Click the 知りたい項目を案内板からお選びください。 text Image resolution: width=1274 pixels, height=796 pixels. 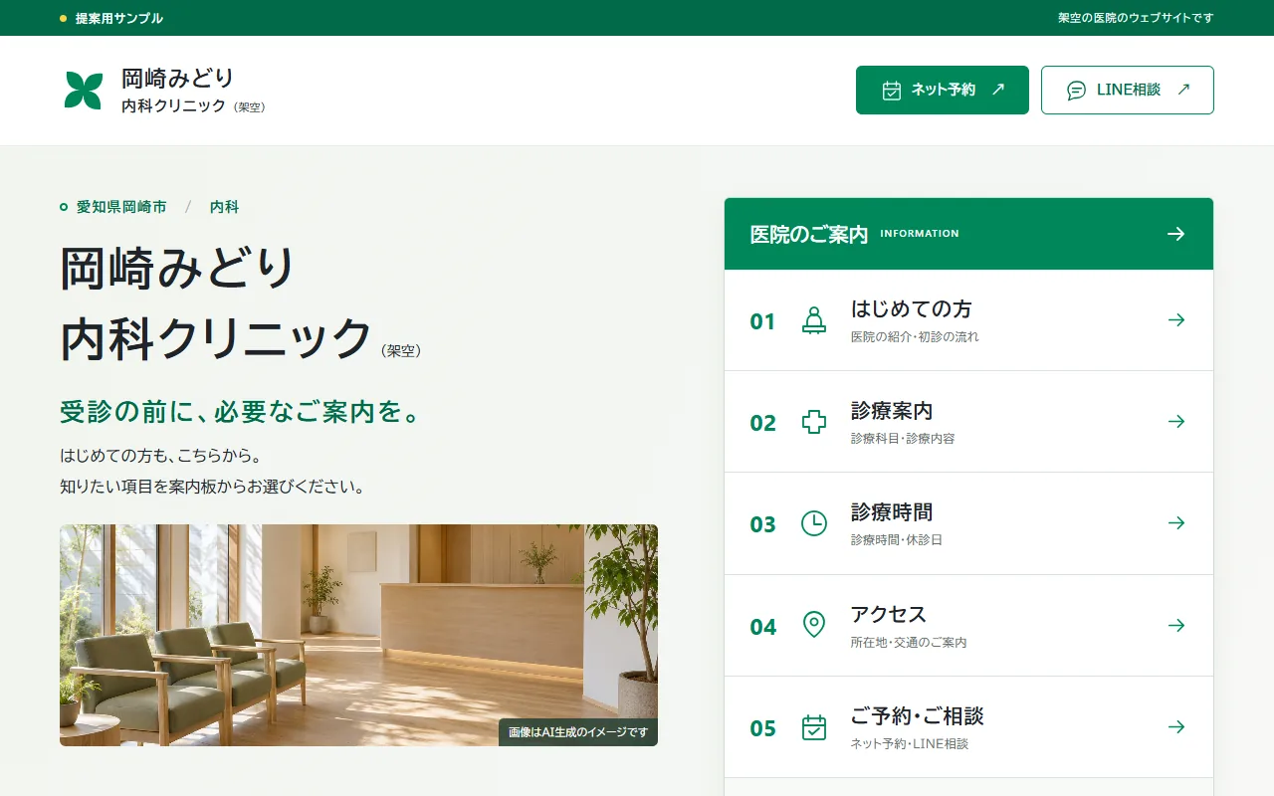[213, 488]
